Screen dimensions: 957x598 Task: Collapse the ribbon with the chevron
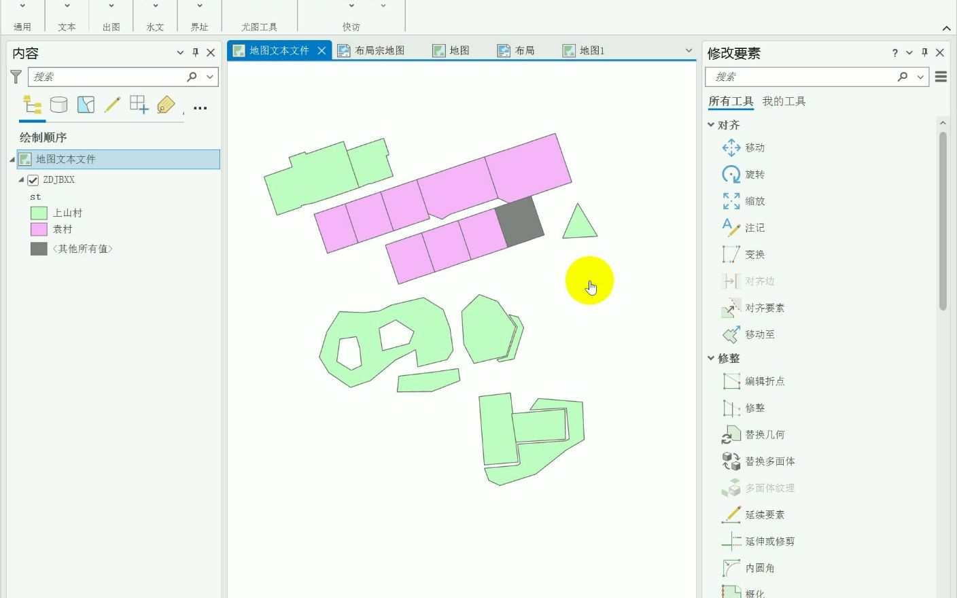tap(947, 28)
